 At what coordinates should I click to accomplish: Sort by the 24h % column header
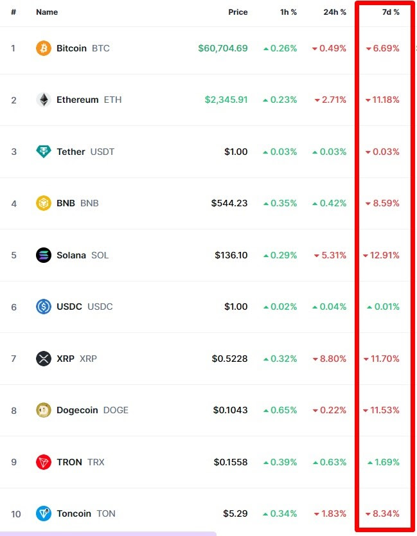335,12
